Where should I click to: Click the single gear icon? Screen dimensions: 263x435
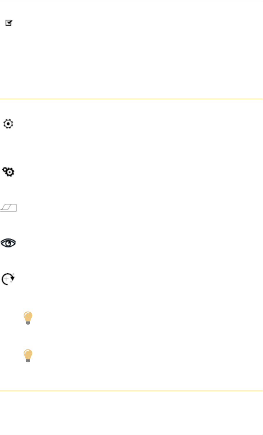(x=8, y=124)
